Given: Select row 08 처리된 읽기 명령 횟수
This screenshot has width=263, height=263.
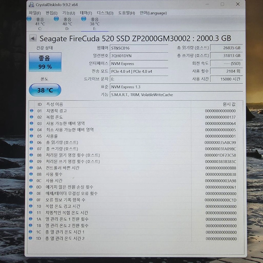Looking at the screenshot, I should tap(134, 155).
